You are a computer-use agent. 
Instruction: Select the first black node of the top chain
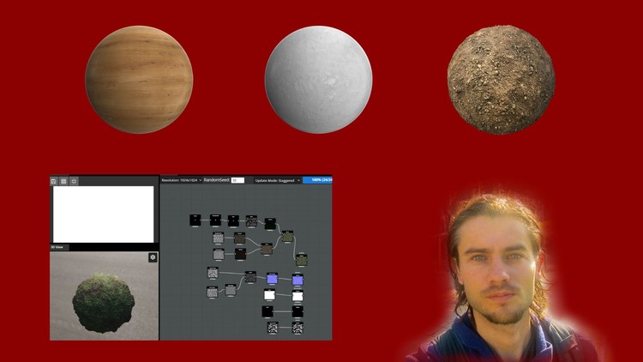[x=195, y=220]
